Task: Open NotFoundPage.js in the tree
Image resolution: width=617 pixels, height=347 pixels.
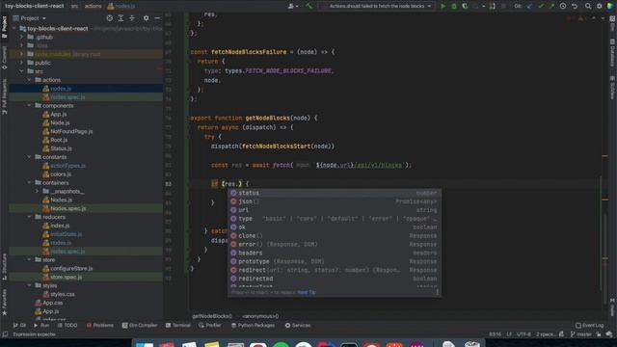Action: (71, 131)
